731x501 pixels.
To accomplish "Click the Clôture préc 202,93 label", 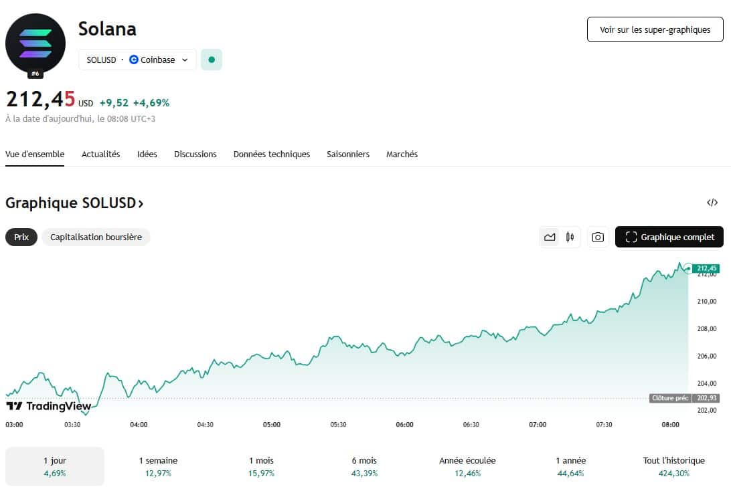I will coord(684,398).
